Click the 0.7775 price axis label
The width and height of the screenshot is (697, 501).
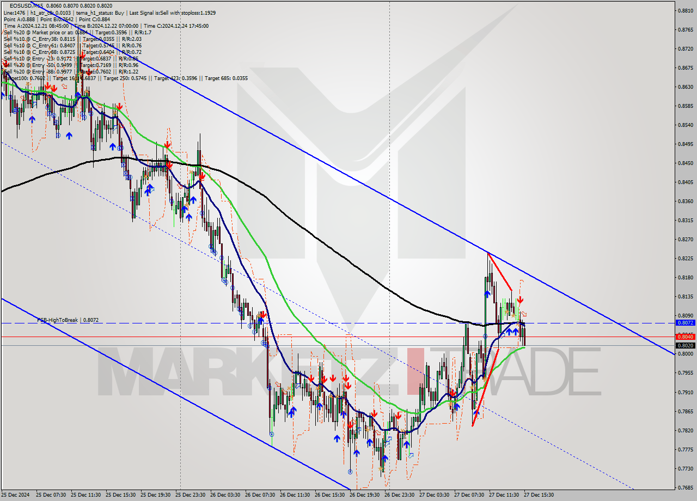[x=684, y=449]
